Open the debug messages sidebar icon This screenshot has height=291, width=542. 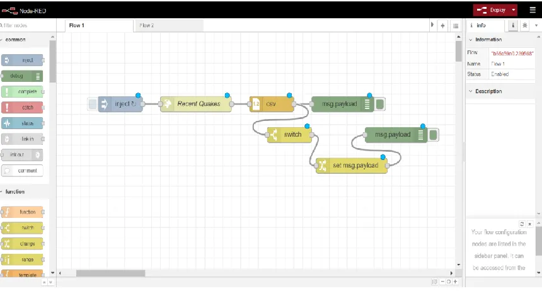pyautogui.click(x=525, y=25)
